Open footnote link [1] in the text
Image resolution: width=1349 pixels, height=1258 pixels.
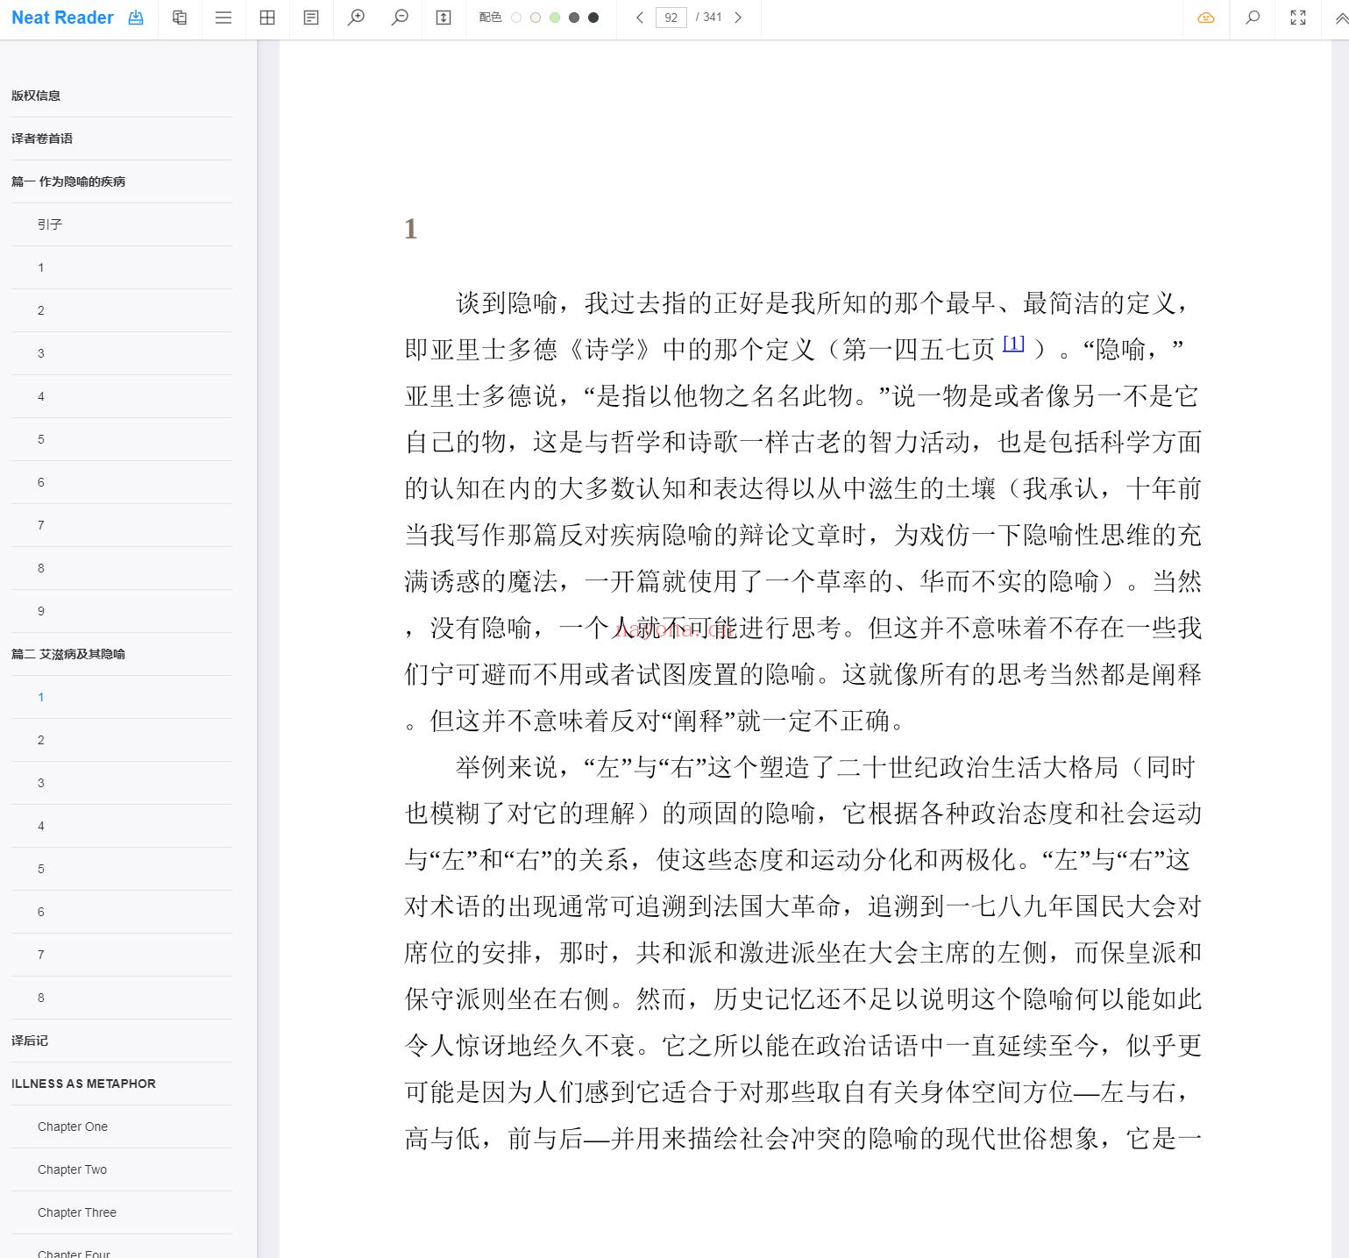1013,343
